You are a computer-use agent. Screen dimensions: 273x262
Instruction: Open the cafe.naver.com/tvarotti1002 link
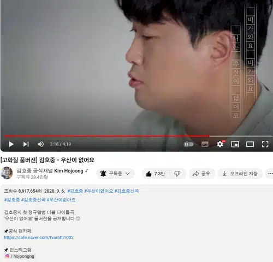point(39,237)
